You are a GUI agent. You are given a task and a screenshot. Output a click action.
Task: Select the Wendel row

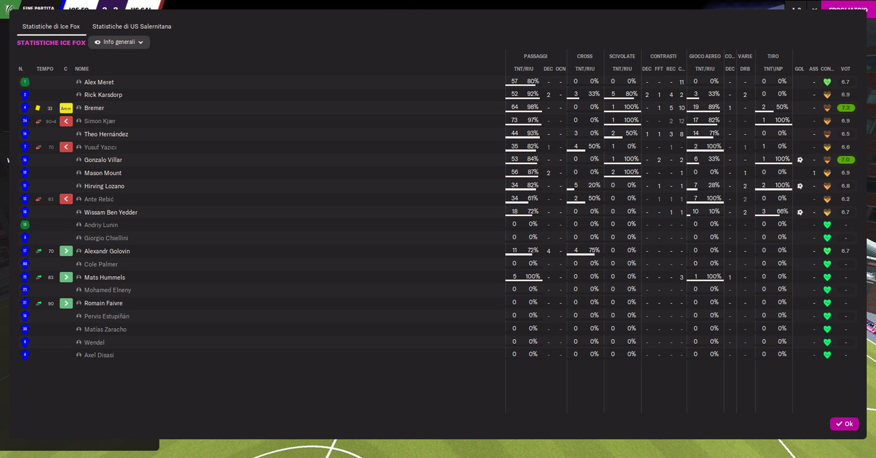pyautogui.click(x=438, y=342)
